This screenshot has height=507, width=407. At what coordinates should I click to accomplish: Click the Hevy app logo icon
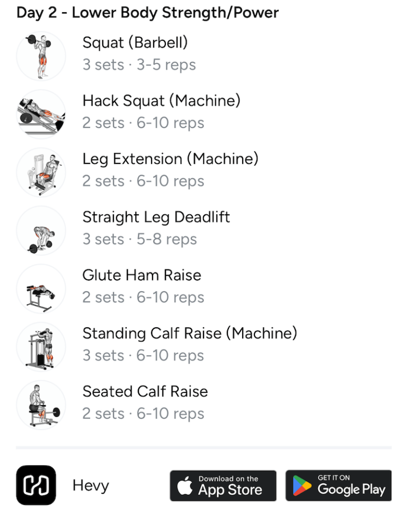(x=36, y=485)
